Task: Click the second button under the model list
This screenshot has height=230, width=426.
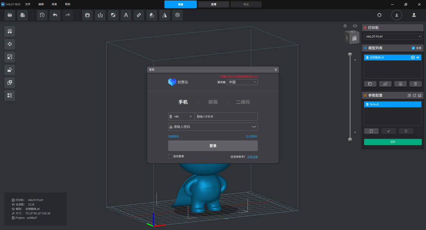Action: tap(385, 84)
